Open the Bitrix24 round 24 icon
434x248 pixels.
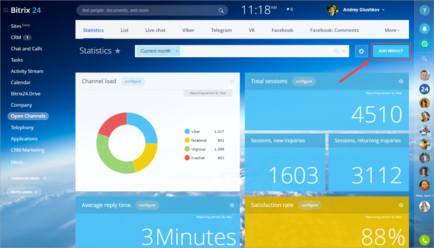coord(424,89)
